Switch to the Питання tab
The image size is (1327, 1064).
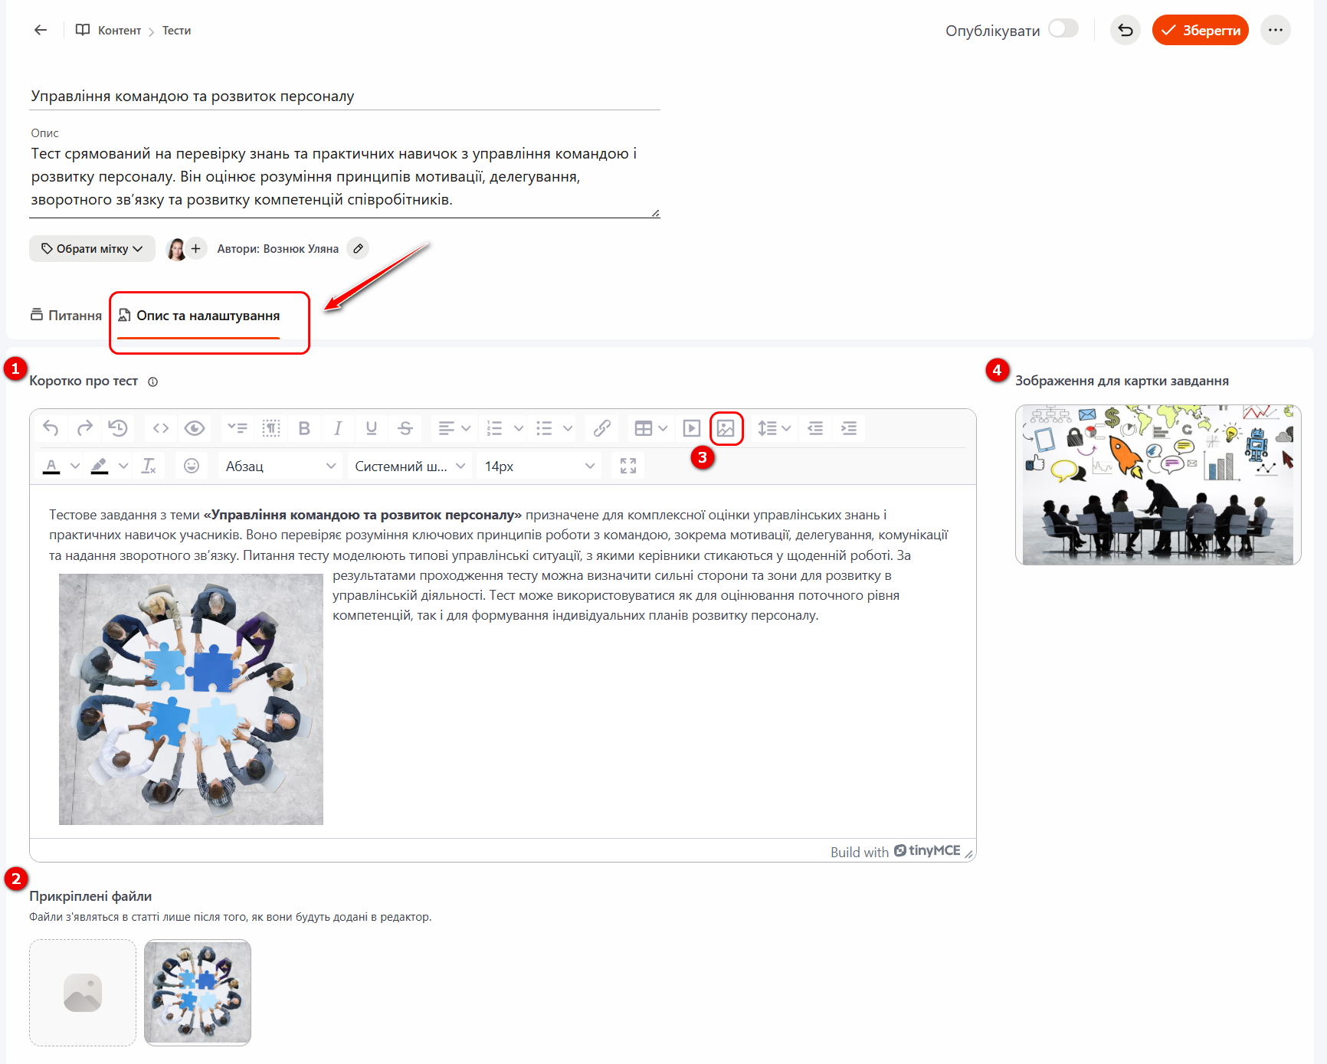click(66, 316)
